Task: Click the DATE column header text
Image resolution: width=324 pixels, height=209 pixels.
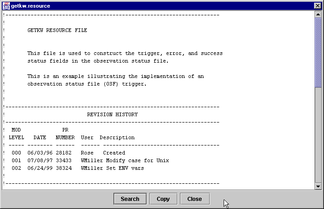Action: (x=40, y=137)
